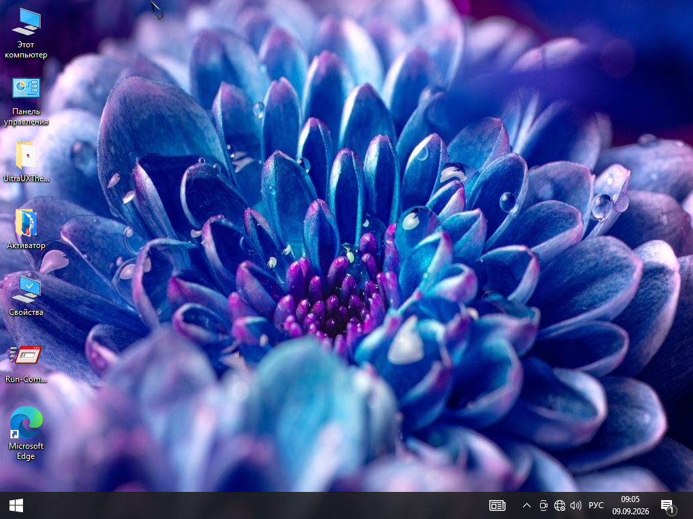Viewport: 693px width, 519px height.
Task: Open the network status tray icon
Action: 560,505
